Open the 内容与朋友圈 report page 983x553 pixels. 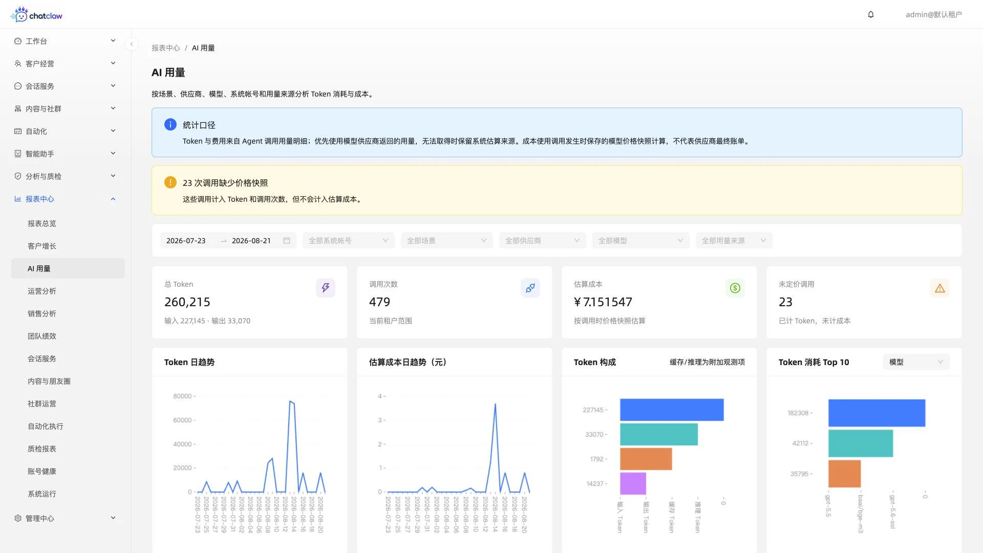point(68,381)
